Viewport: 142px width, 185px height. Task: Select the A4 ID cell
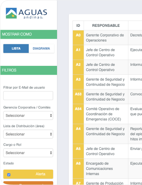(78, 134)
